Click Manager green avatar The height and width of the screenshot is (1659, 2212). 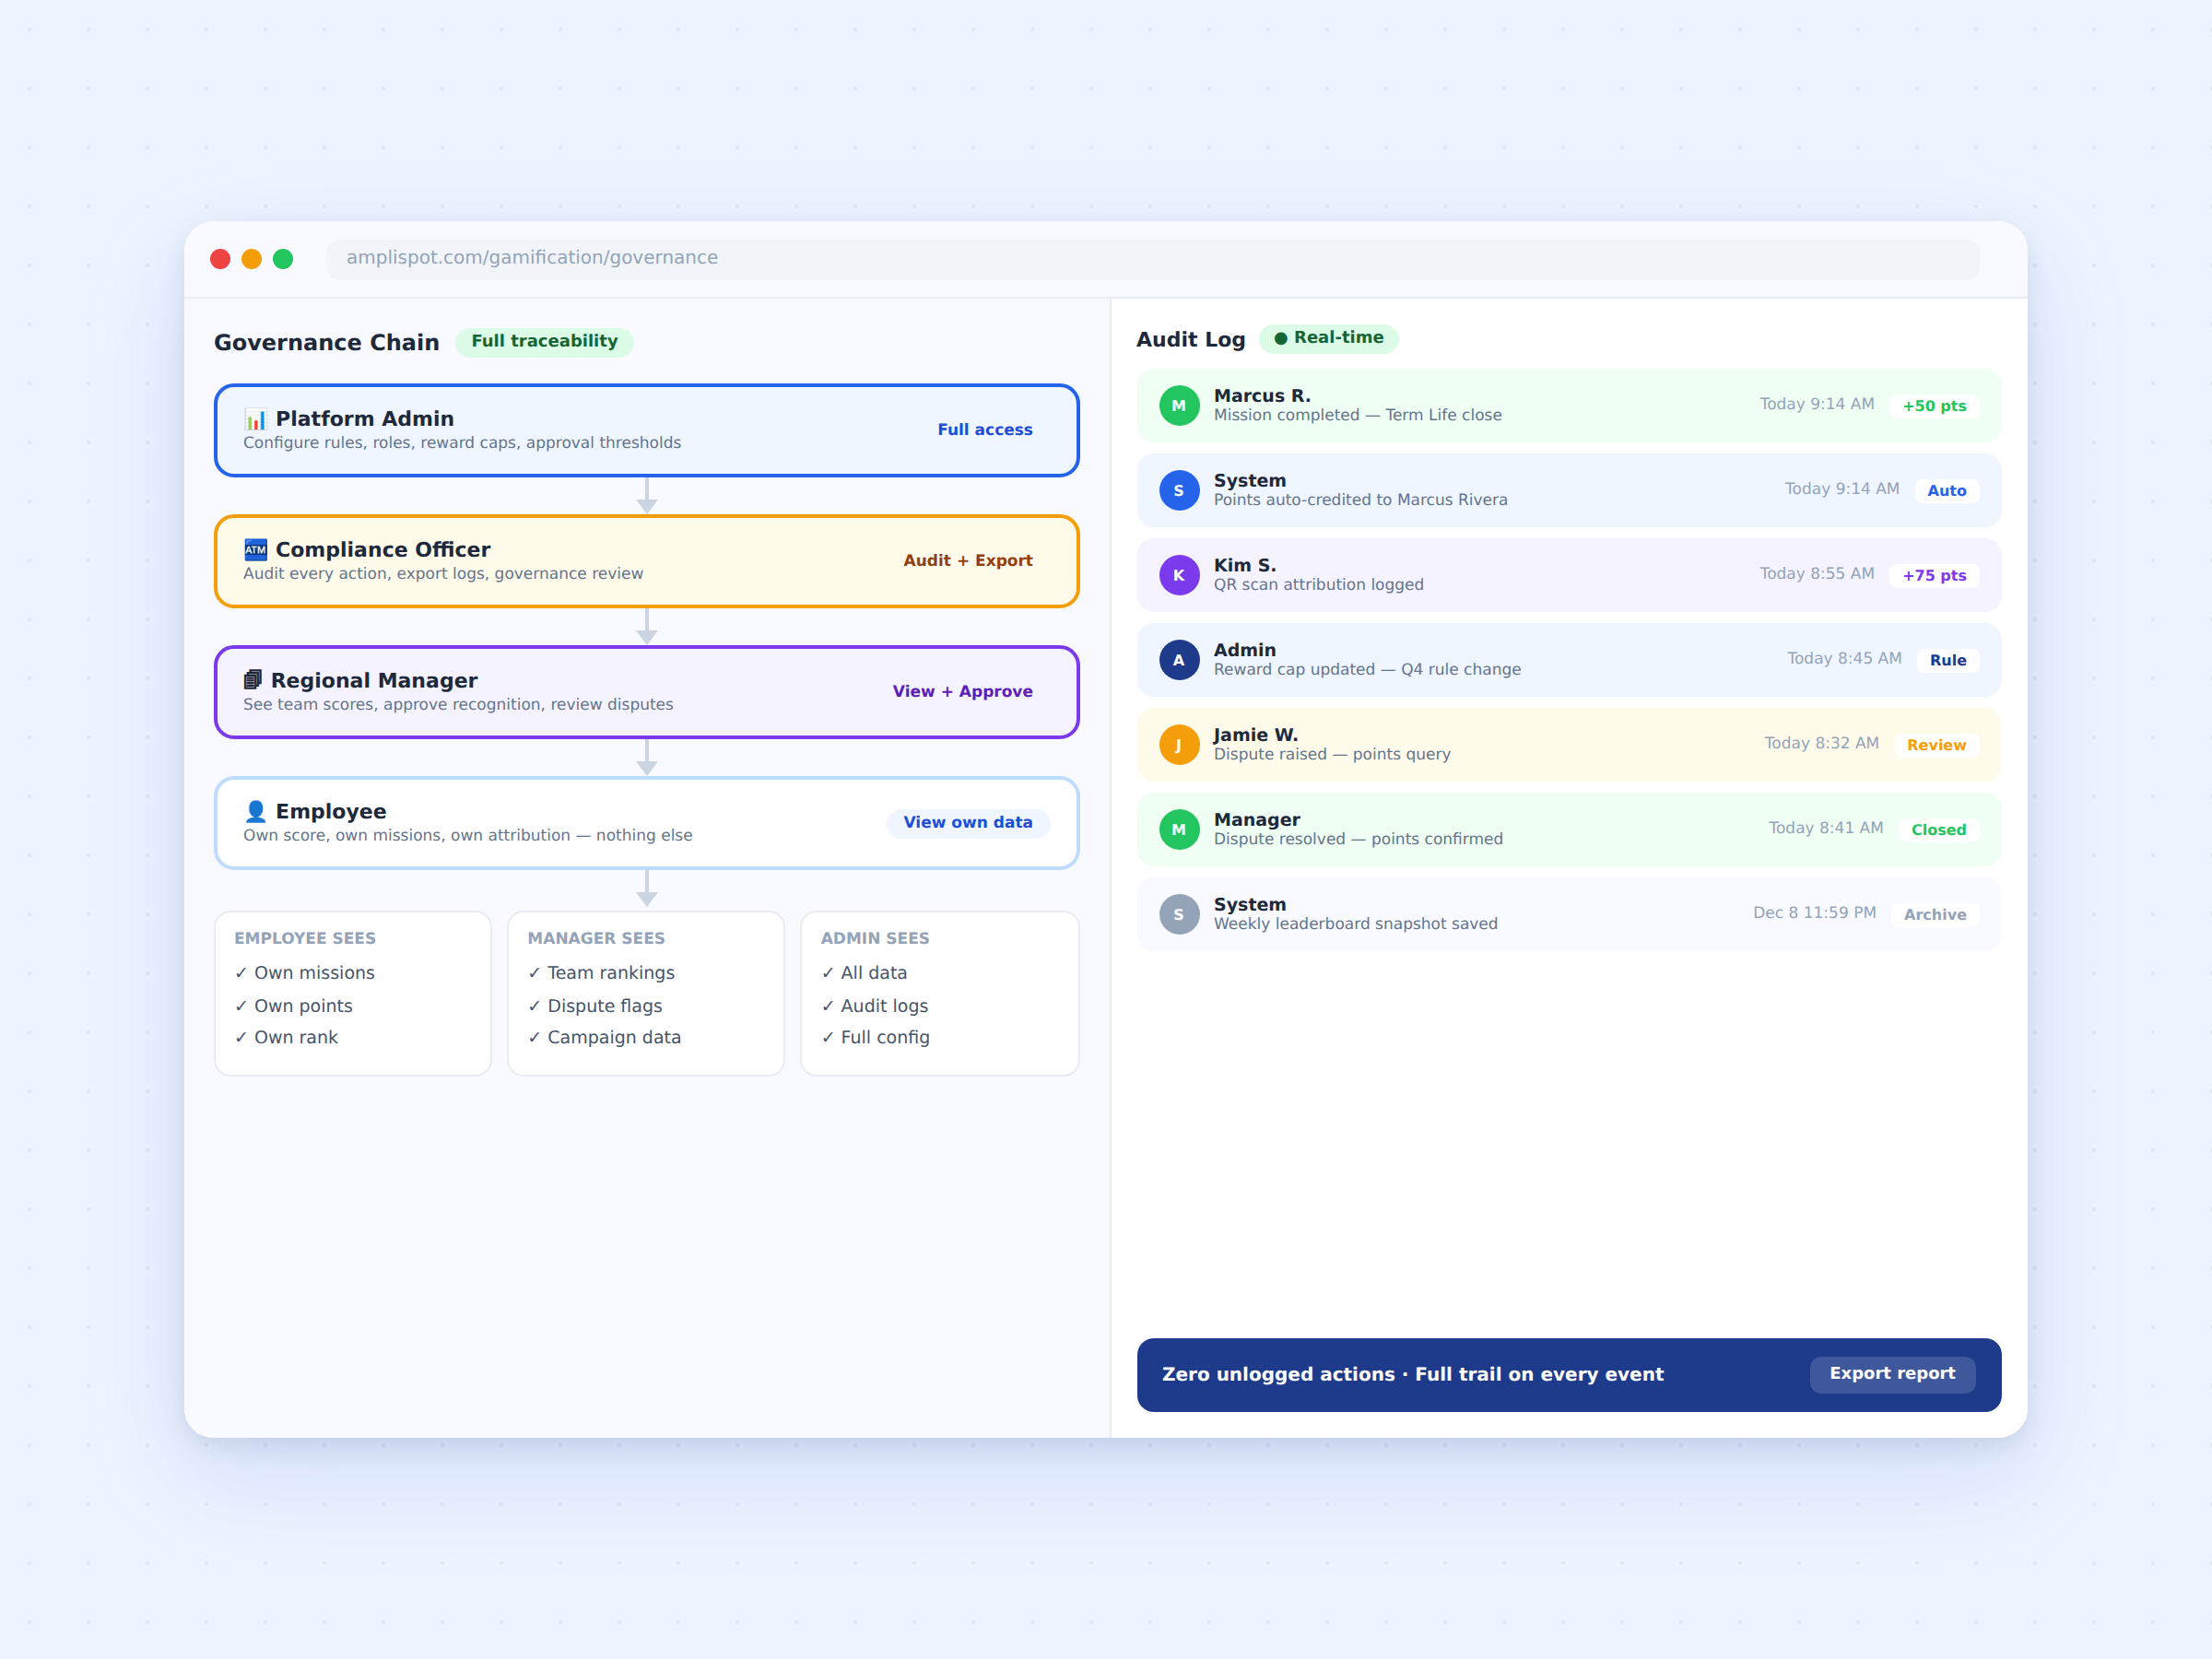1179,830
